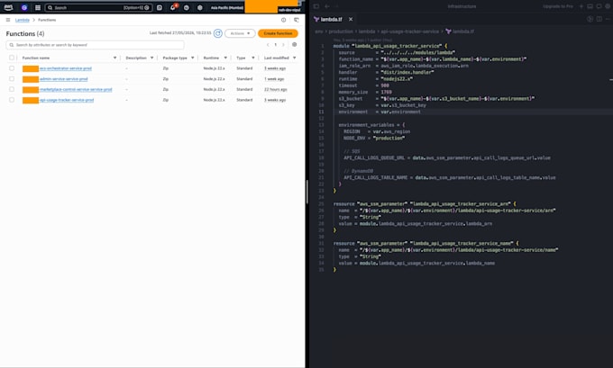The width and height of the screenshot is (613, 368).
Task: Select the ecs-orchestrator-service-prod row checkbox
Action: coord(12,68)
